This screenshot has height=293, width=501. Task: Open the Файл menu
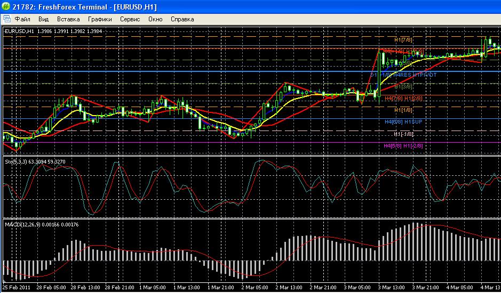click(x=22, y=19)
